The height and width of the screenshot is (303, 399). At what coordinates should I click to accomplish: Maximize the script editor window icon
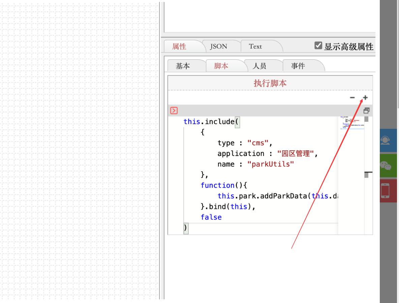click(x=366, y=111)
